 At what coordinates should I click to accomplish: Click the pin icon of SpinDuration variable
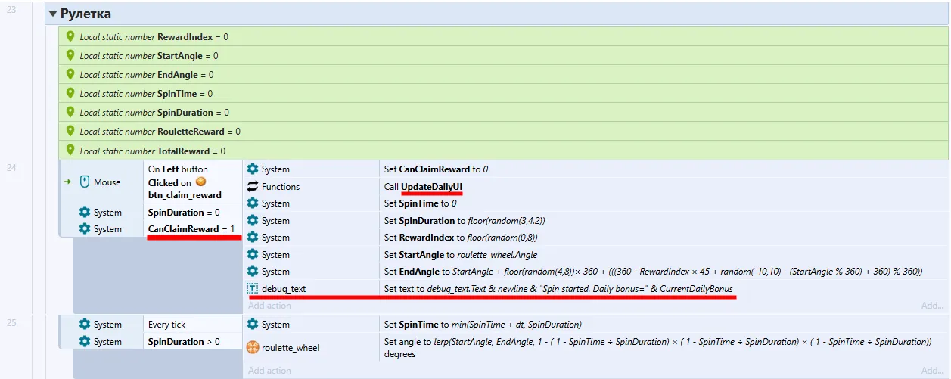point(70,112)
